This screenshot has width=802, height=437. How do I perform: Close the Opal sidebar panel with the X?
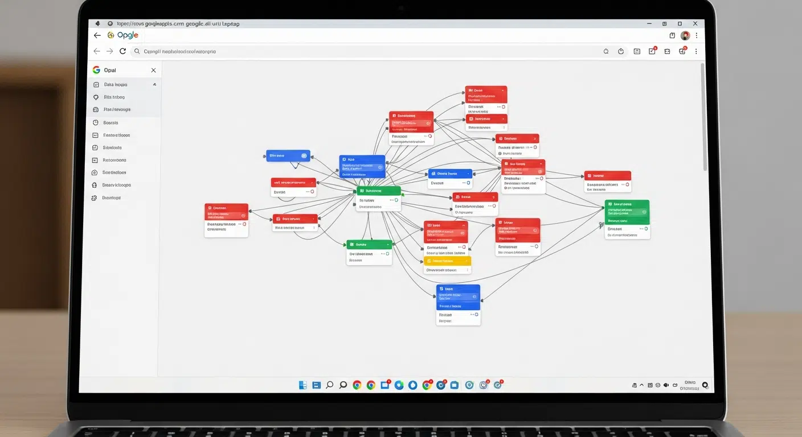(153, 70)
